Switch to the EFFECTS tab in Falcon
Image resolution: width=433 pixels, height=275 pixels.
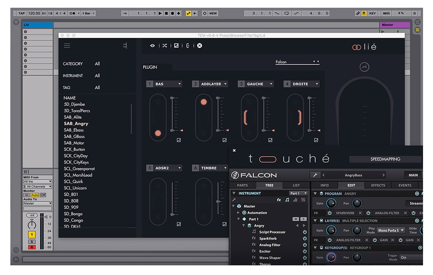tap(378, 185)
